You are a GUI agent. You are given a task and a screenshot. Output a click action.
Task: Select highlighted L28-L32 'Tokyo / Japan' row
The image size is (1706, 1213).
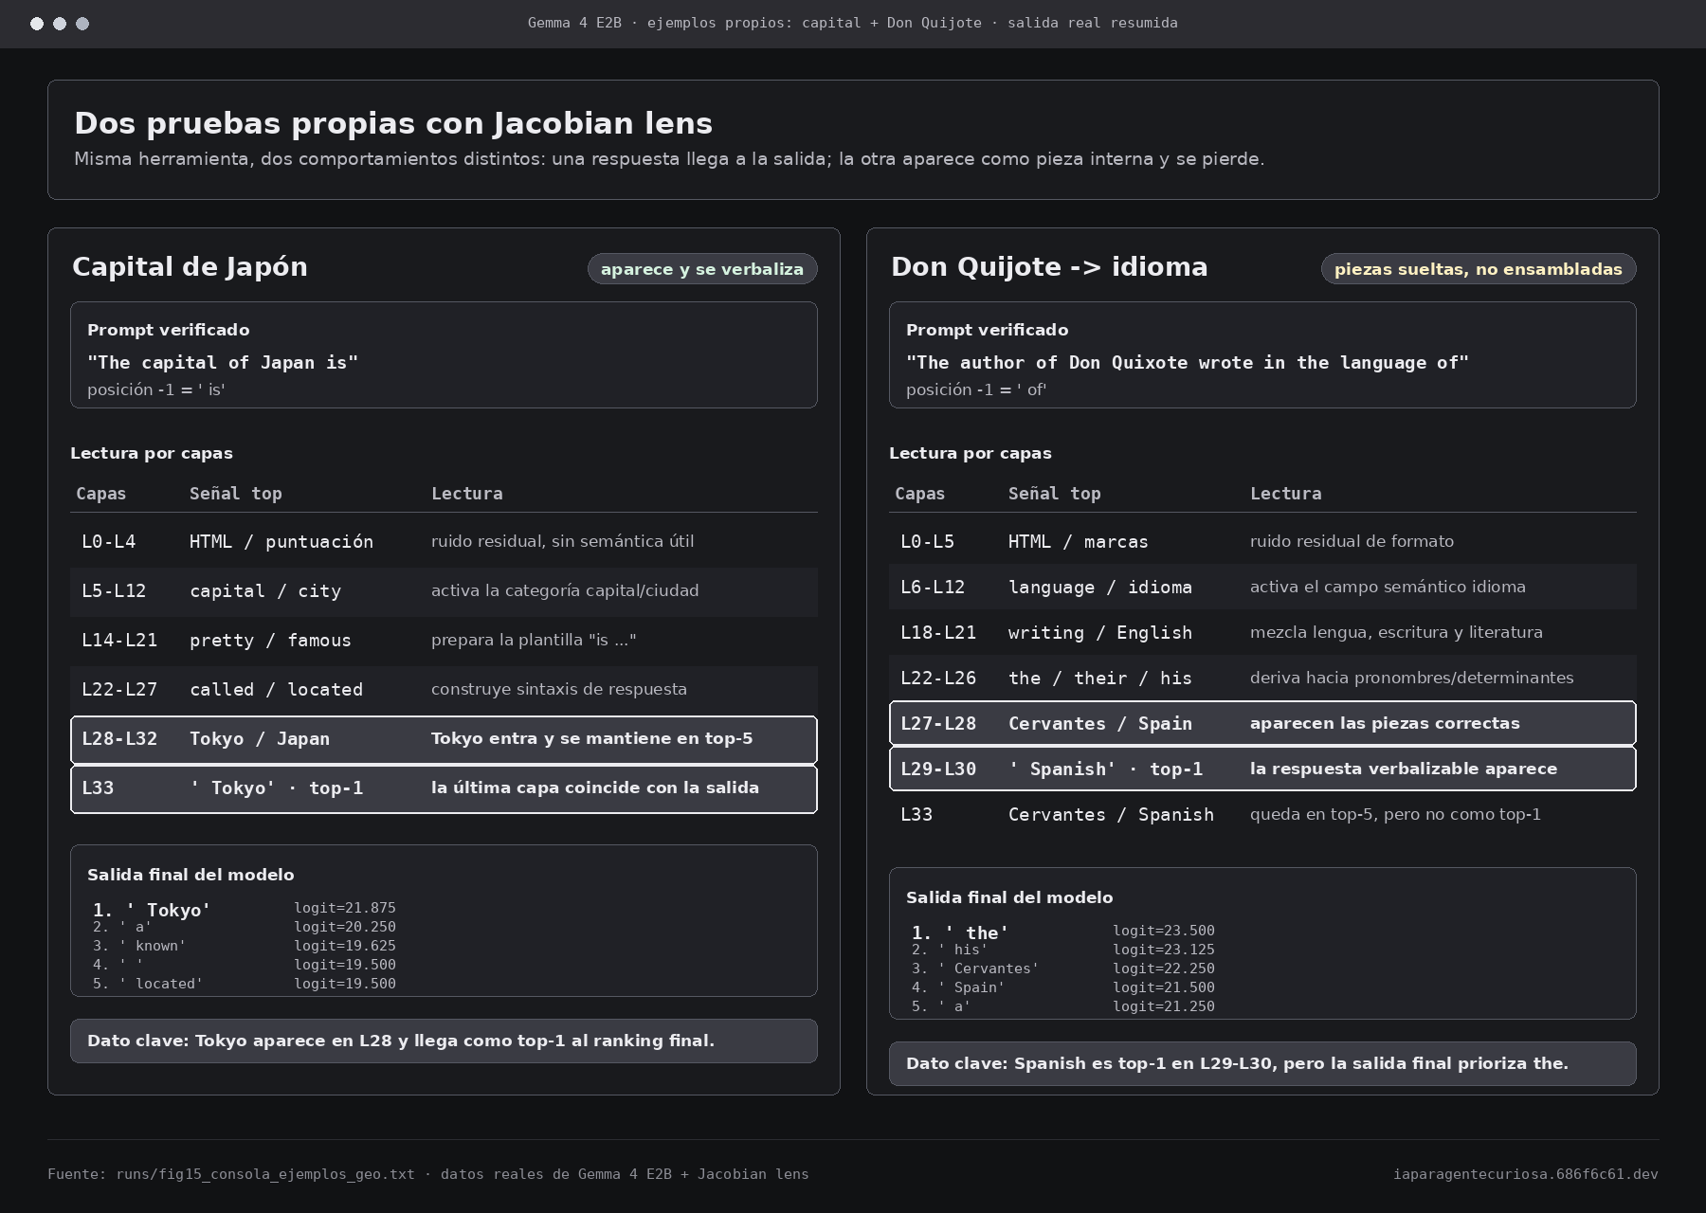coord(444,739)
